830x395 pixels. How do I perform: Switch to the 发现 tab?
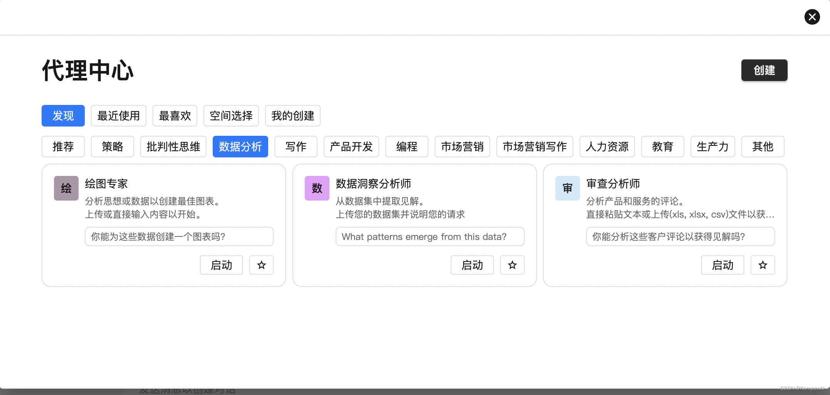point(63,116)
